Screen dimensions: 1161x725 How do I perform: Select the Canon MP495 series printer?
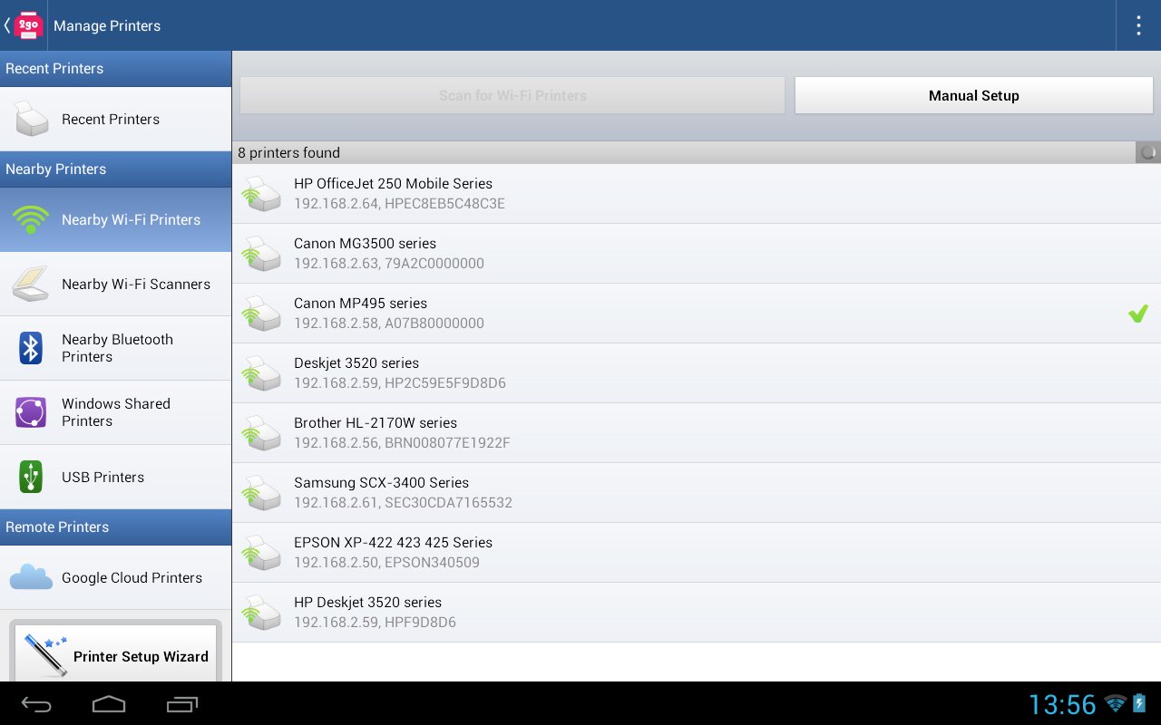coord(697,314)
